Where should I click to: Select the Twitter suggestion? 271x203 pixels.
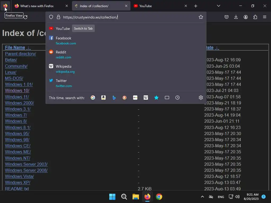point(126,83)
